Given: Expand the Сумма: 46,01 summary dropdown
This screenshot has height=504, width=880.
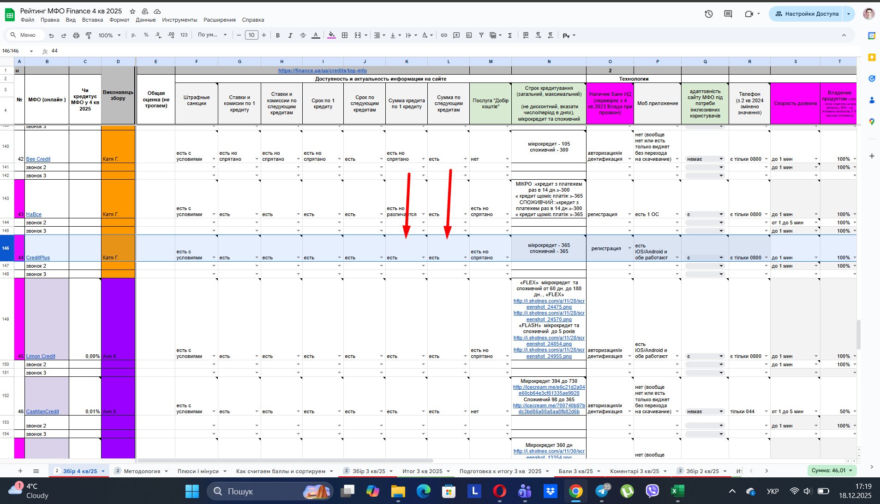Looking at the screenshot, I should [832, 470].
